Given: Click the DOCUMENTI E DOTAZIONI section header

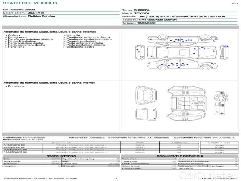Looking at the screenshot, I should pos(180,156).
